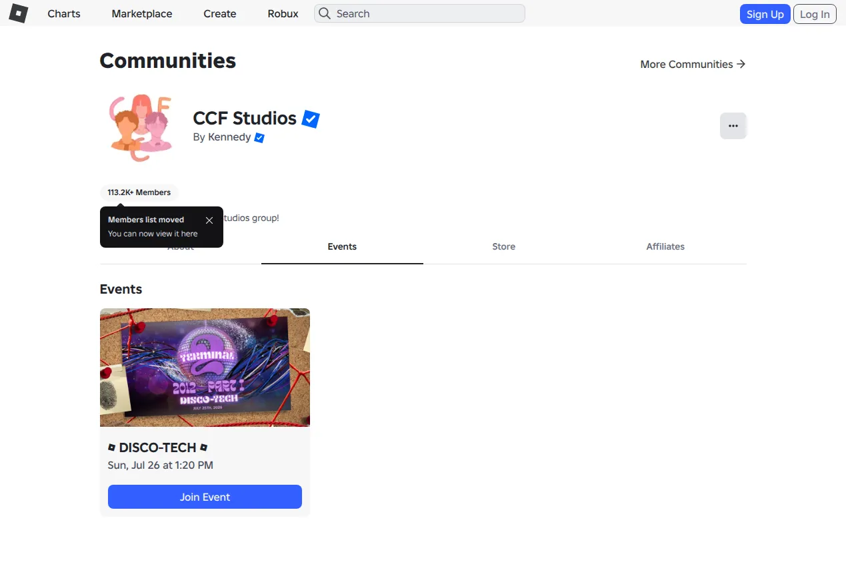
Task: Click arrow beside More Communities
Action: (741, 64)
